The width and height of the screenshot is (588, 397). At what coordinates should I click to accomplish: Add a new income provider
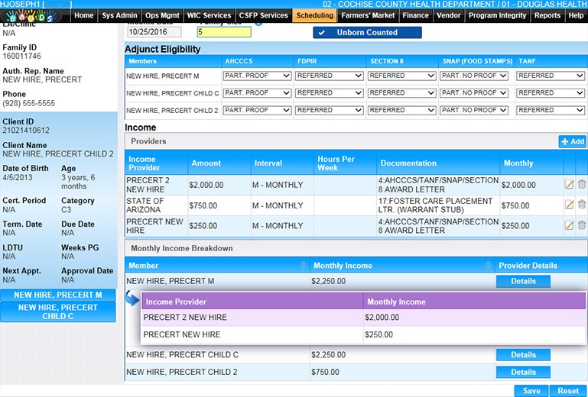[572, 141]
